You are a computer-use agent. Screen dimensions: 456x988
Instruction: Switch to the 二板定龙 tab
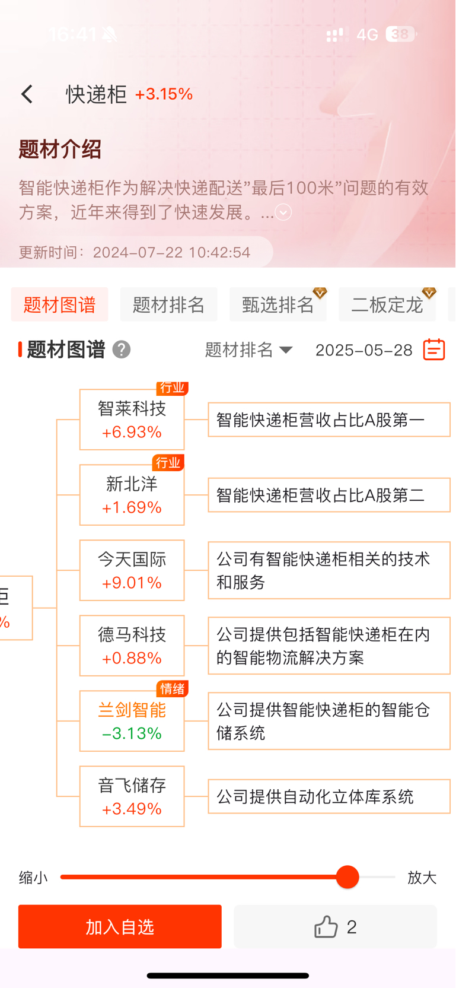387,304
